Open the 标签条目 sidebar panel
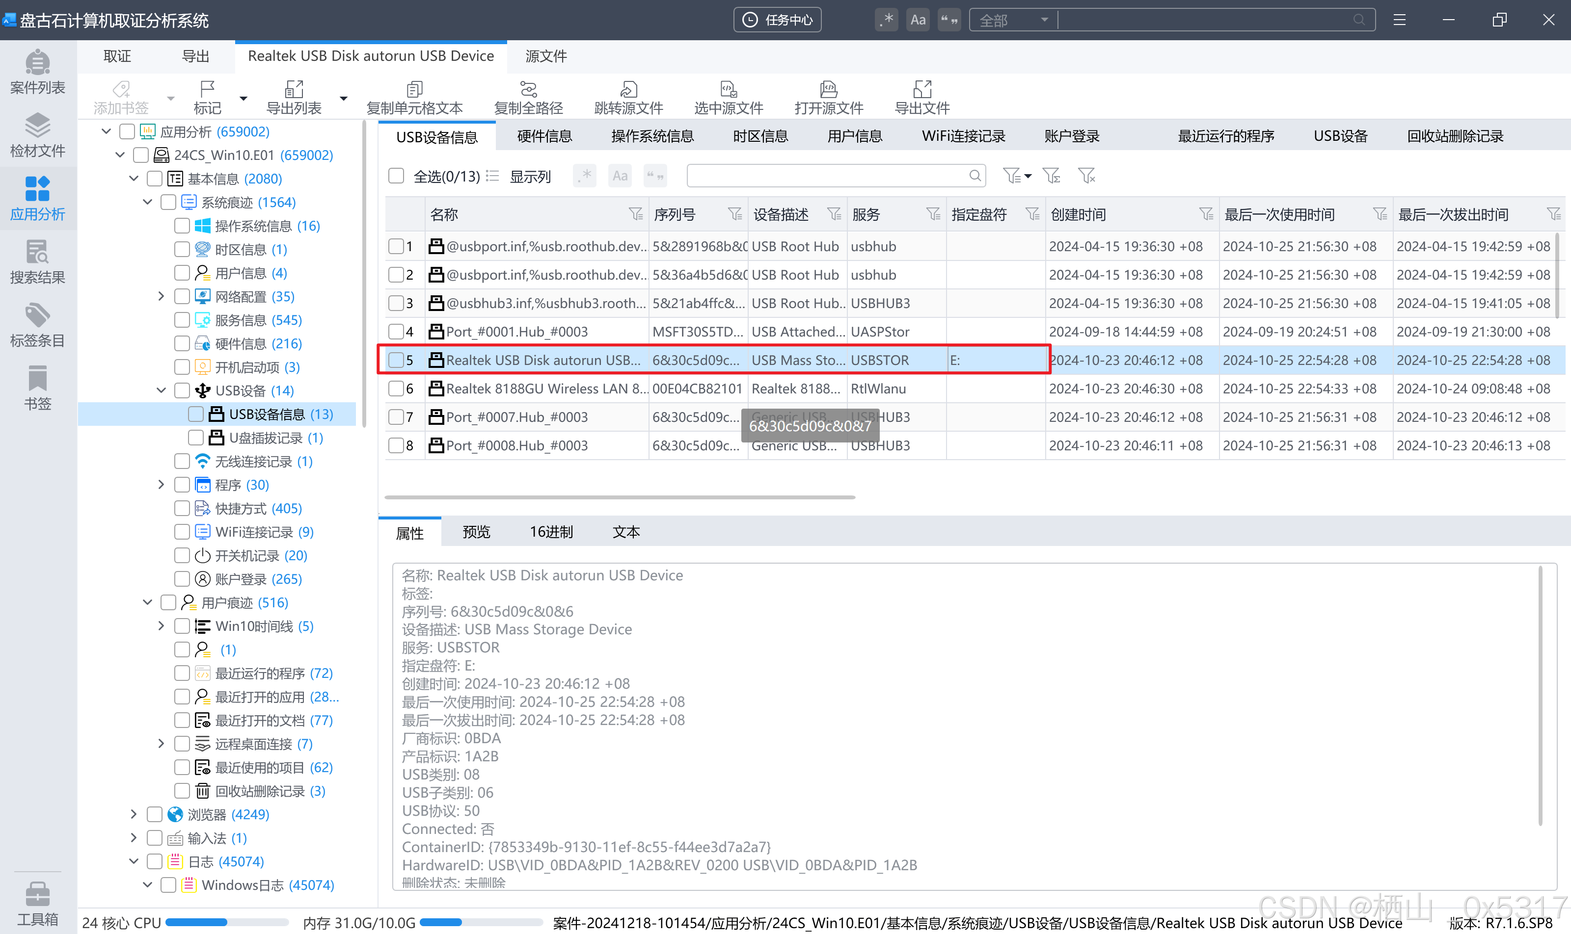Image resolution: width=1571 pixels, height=934 pixels. click(x=37, y=325)
